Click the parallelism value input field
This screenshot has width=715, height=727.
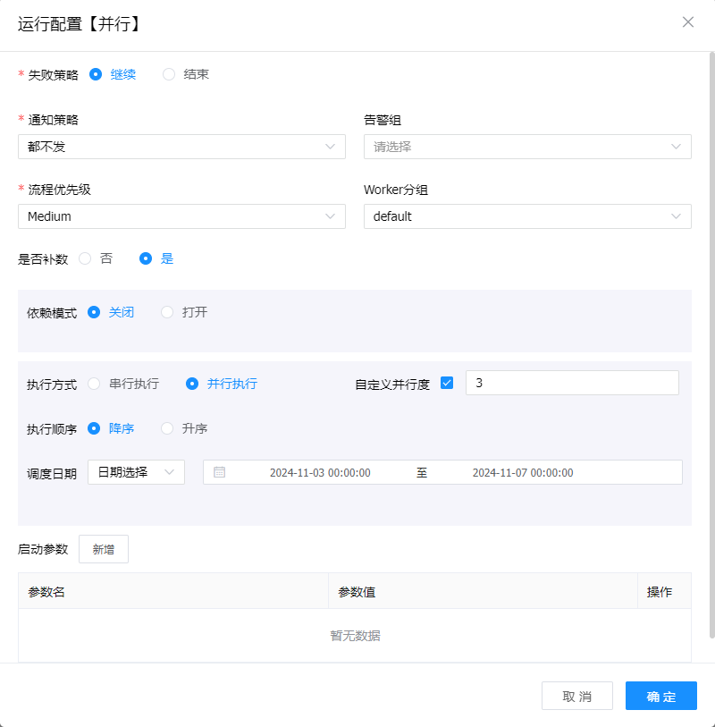point(572,383)
